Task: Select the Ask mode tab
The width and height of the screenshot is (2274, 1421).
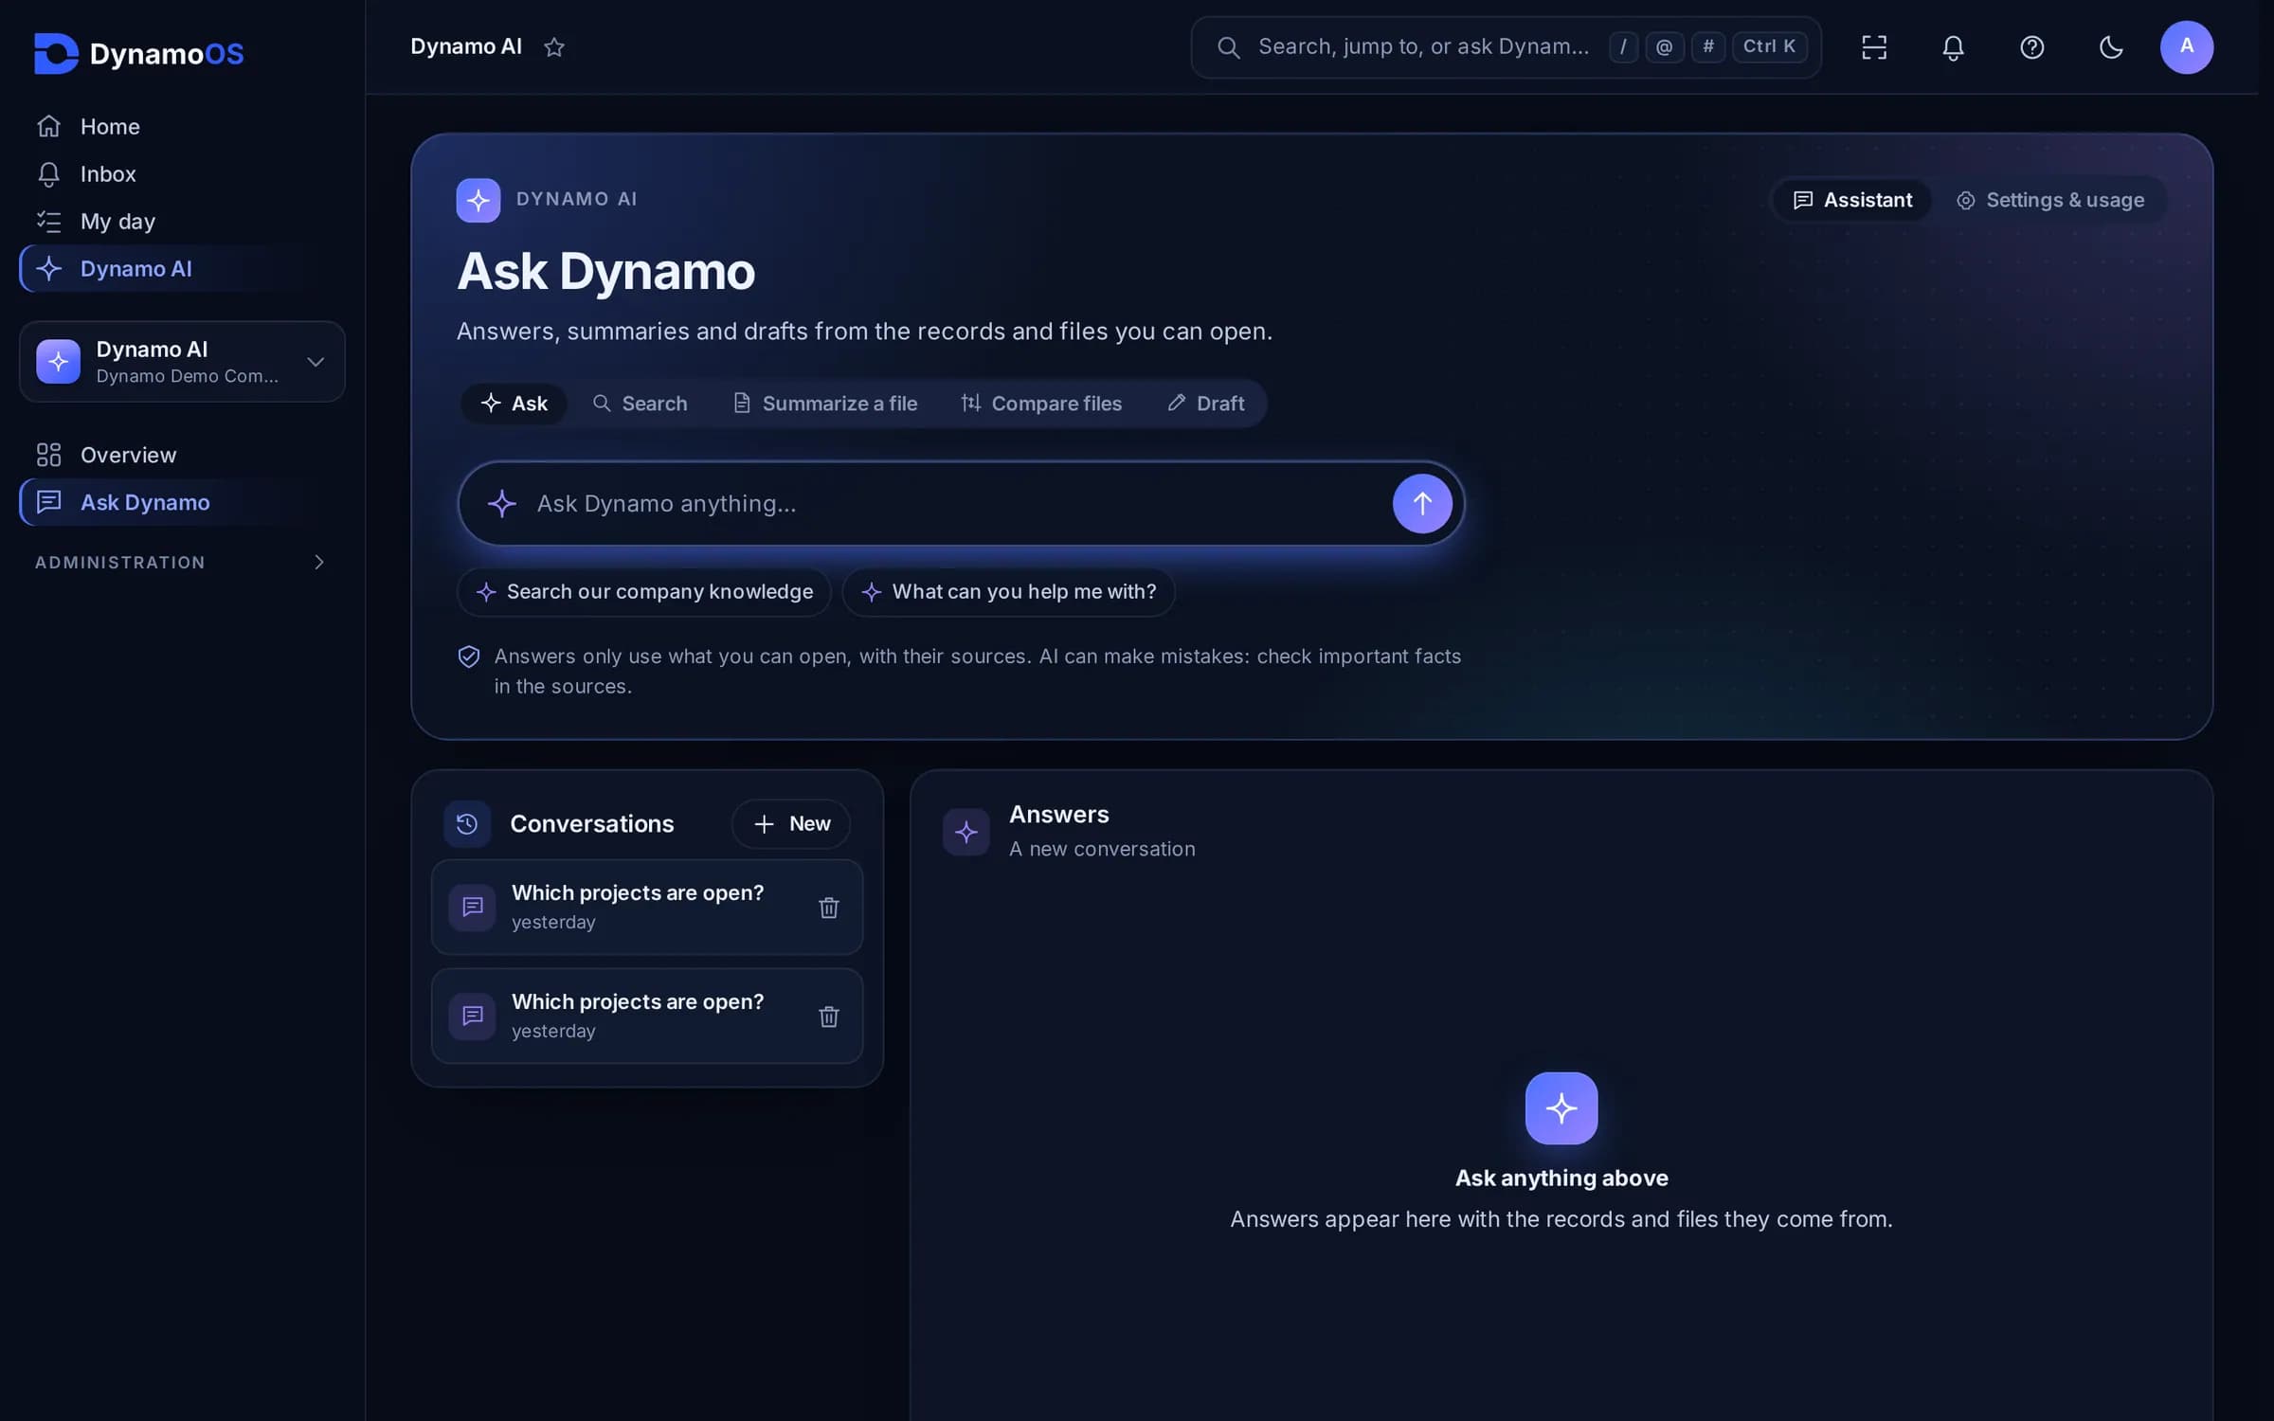Action: (x=514, y=404)
